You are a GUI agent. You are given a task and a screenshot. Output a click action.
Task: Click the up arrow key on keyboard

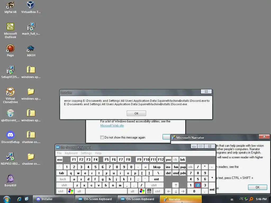(176, 185)
